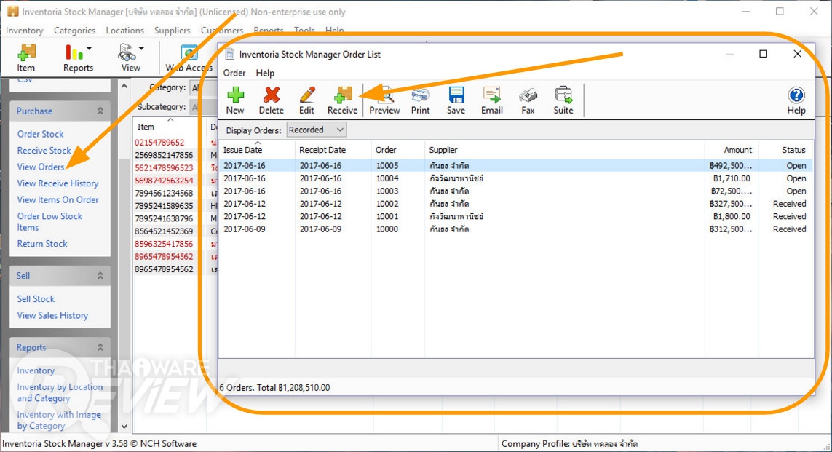Maximize the Order List window
This screenshot has height=452, width=832.
point(763,54)
